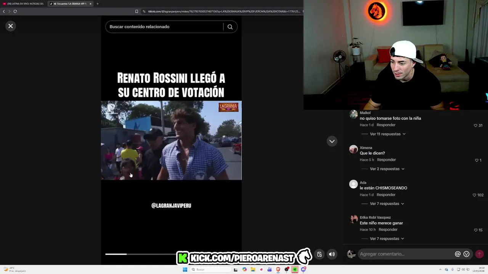Open the emoji picker smiley icon

pos(466,254)
